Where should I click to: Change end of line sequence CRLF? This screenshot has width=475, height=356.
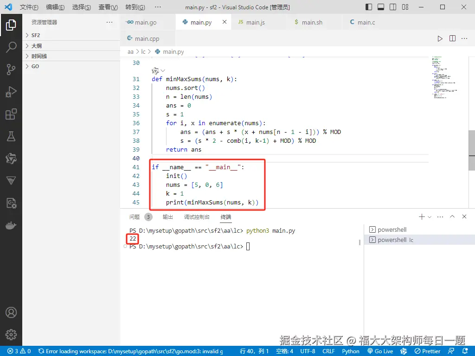point(328,351)
